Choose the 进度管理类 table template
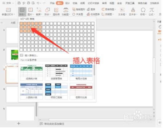163x128 pixels. [56, 72]
